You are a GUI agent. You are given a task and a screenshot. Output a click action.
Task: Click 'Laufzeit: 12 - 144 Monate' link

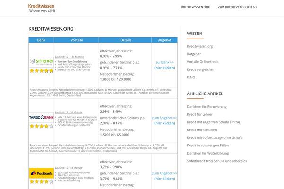70,57
